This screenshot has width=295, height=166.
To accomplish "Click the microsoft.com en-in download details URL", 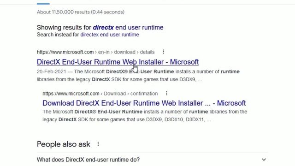I will pyautogui.click(x=95, y=52).
